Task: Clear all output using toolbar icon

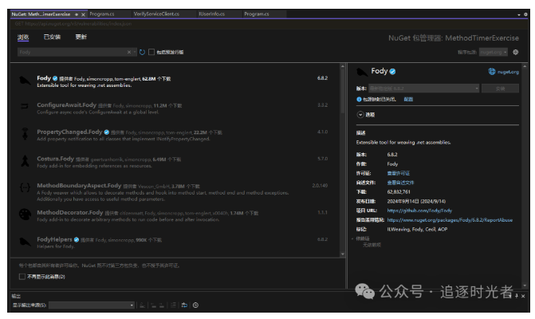Action: click(x=173, y=305)
